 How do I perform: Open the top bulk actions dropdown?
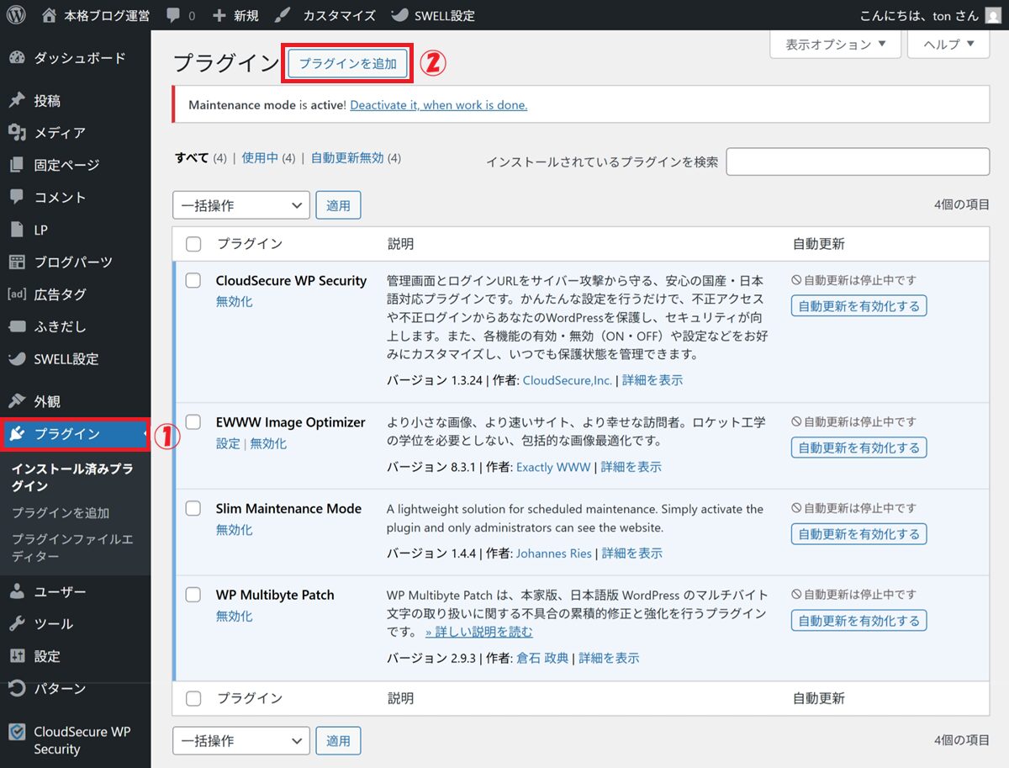tap(241, 205)
